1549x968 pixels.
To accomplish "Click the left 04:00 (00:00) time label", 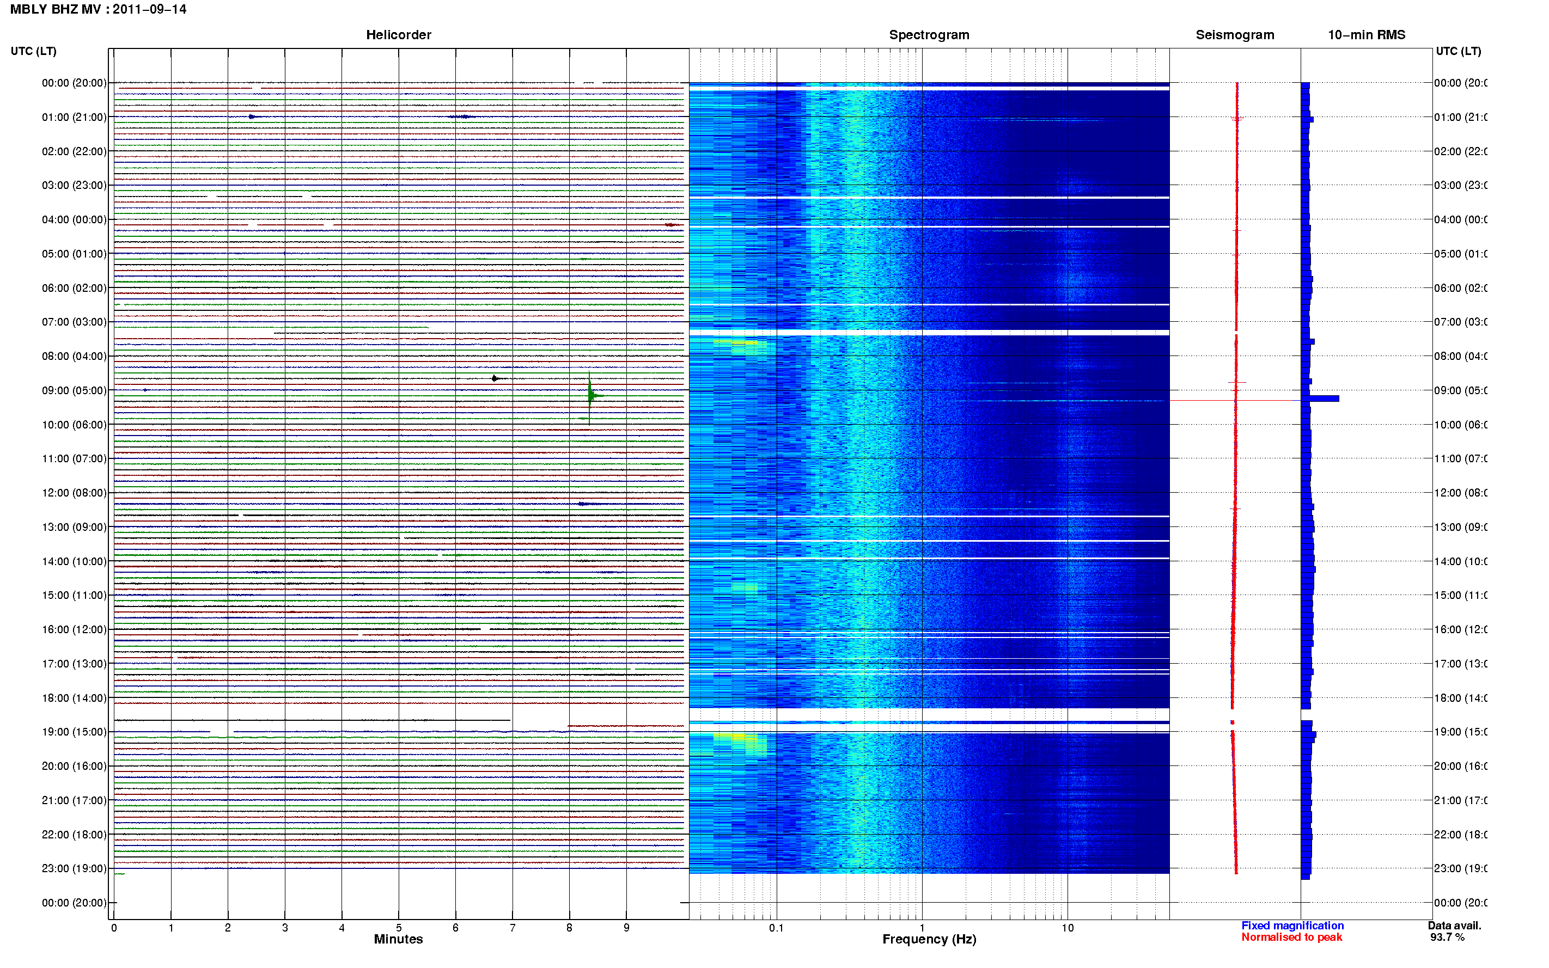I will tap(74, 219).
